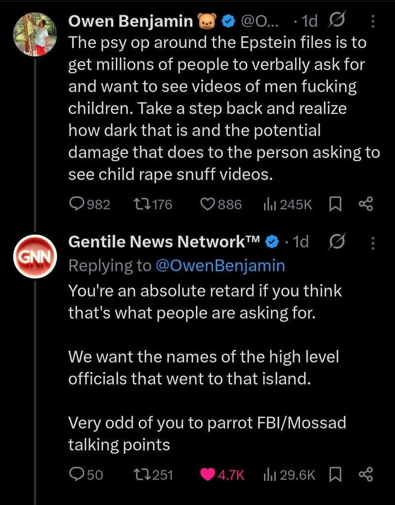Share Owen Benjamin's post
The height and width of the screenshot is (505, 395).
pyautogui.click(x=366, y=204)
